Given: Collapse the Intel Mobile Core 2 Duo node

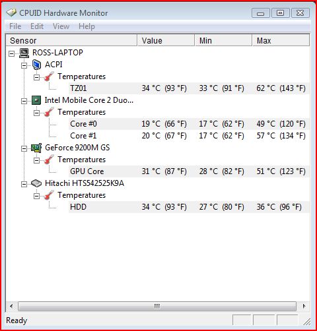Looking at the screenshot, I should coord(24,101).
